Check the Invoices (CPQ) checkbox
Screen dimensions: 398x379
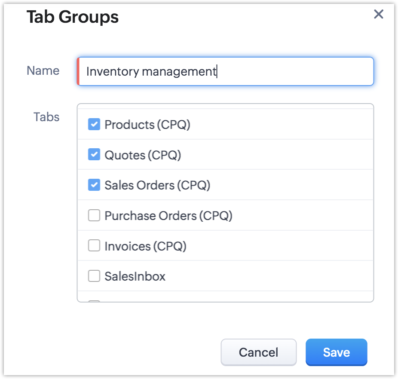pyautogui.click(x=94, y=246)
